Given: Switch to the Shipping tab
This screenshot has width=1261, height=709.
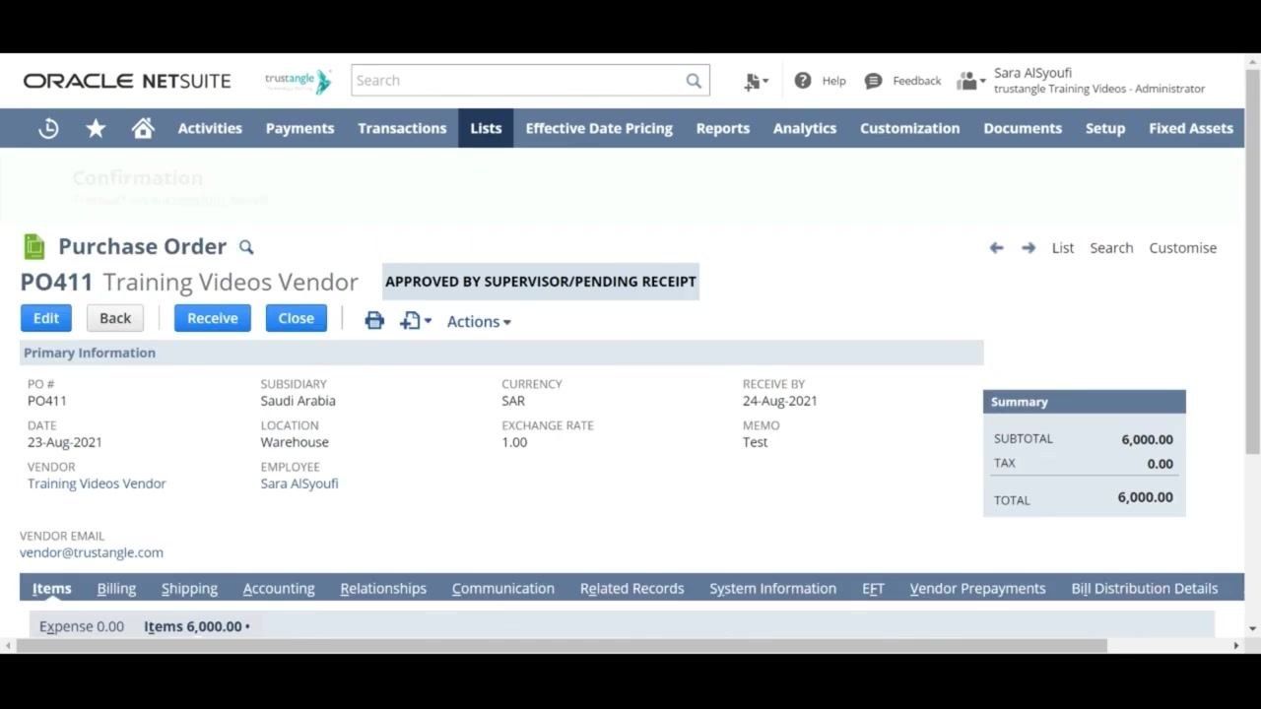Looking at the screenshot, I should coord(189,588).
